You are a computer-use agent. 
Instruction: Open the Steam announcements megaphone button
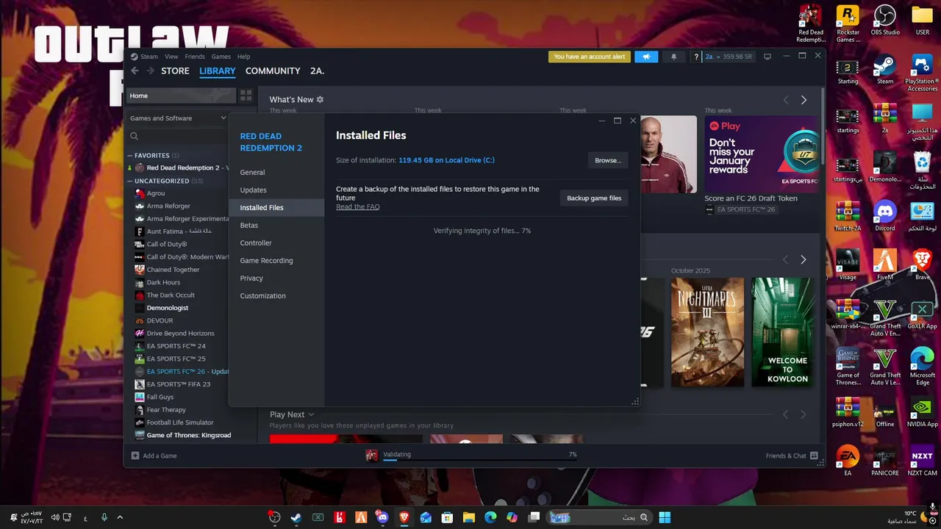[646, 57]
